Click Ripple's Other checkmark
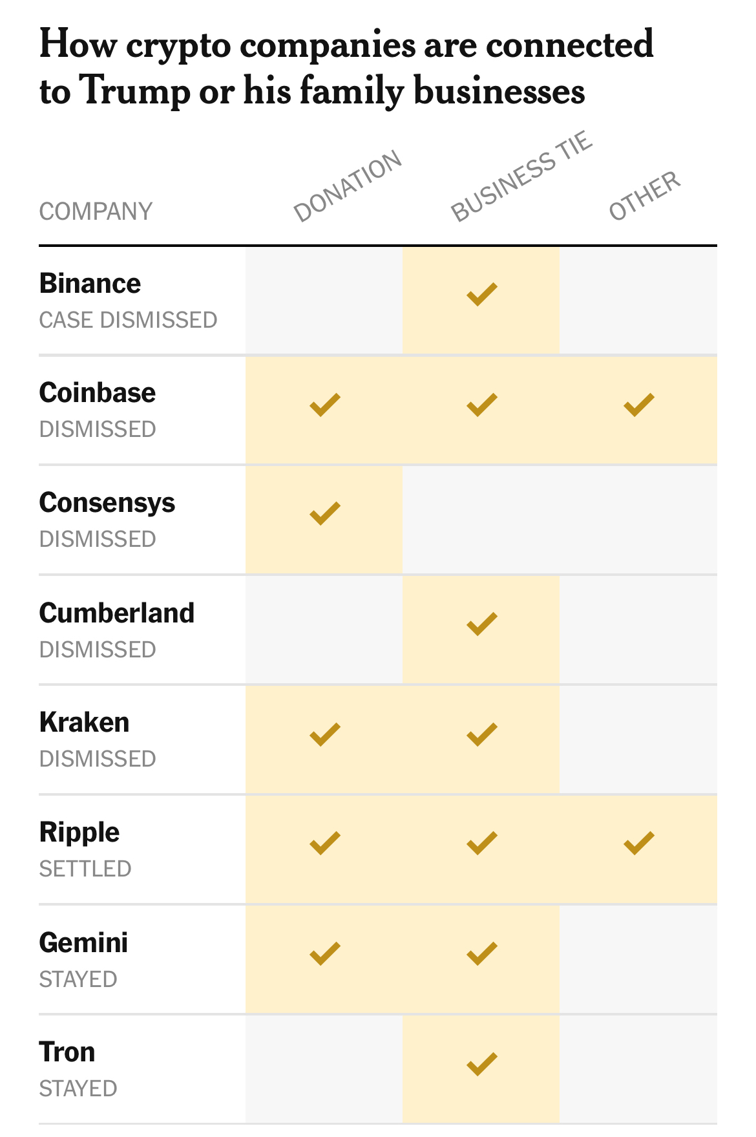The width and height of the screenshot is (756, 1137). pos(638,843)
